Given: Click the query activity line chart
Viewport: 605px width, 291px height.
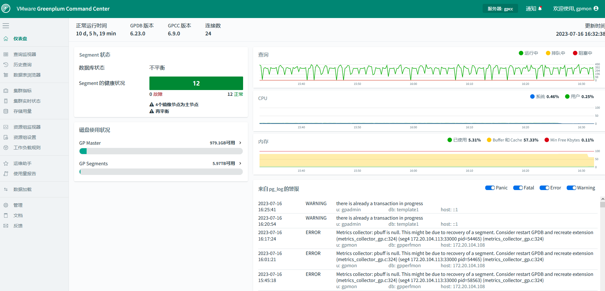Looking at the screenshot, I should tap(427, 72).
